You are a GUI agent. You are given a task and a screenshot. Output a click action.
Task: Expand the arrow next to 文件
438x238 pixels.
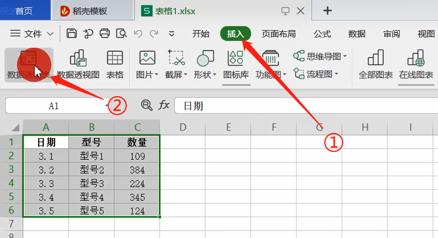tap(50, 34)
